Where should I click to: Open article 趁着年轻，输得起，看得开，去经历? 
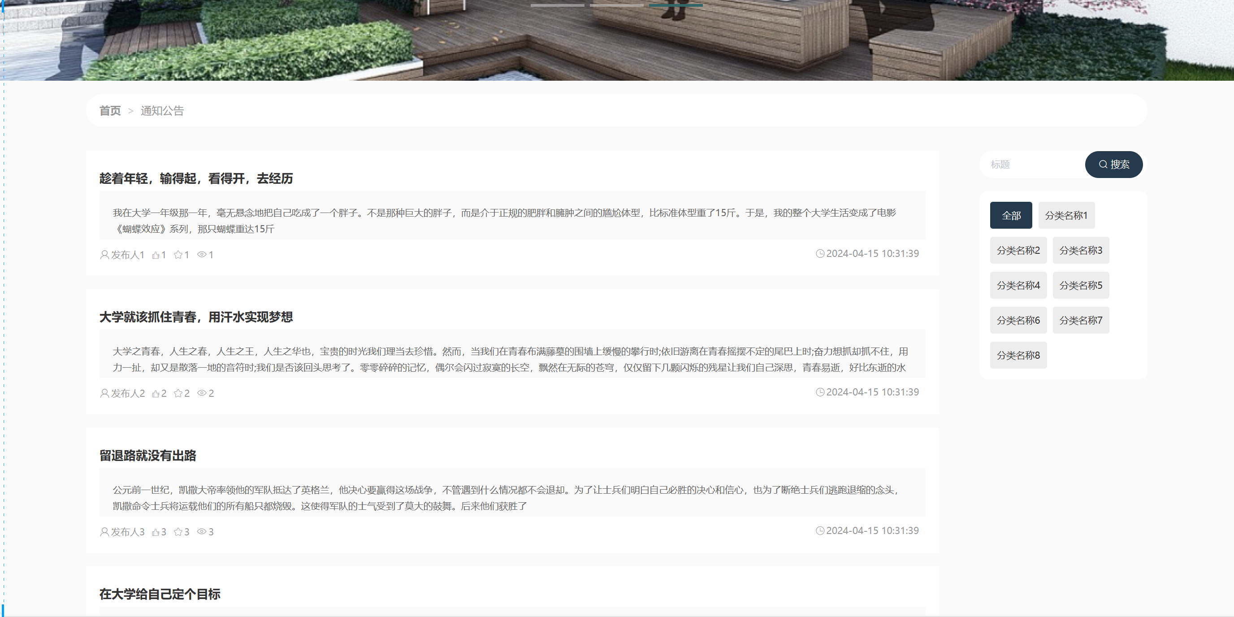[x=196, y=178]
